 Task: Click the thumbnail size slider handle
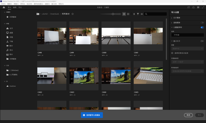(113, 14)
